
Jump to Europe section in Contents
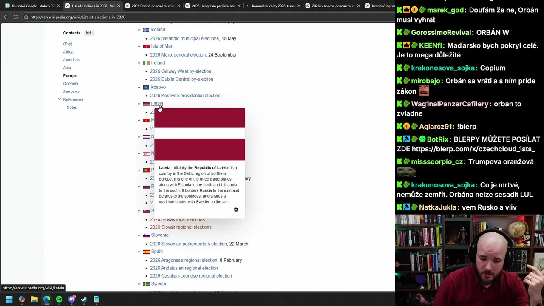(70, 76)
